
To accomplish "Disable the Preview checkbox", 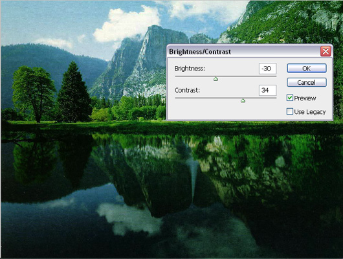I will pyautogui.click(x=290, y=98).
